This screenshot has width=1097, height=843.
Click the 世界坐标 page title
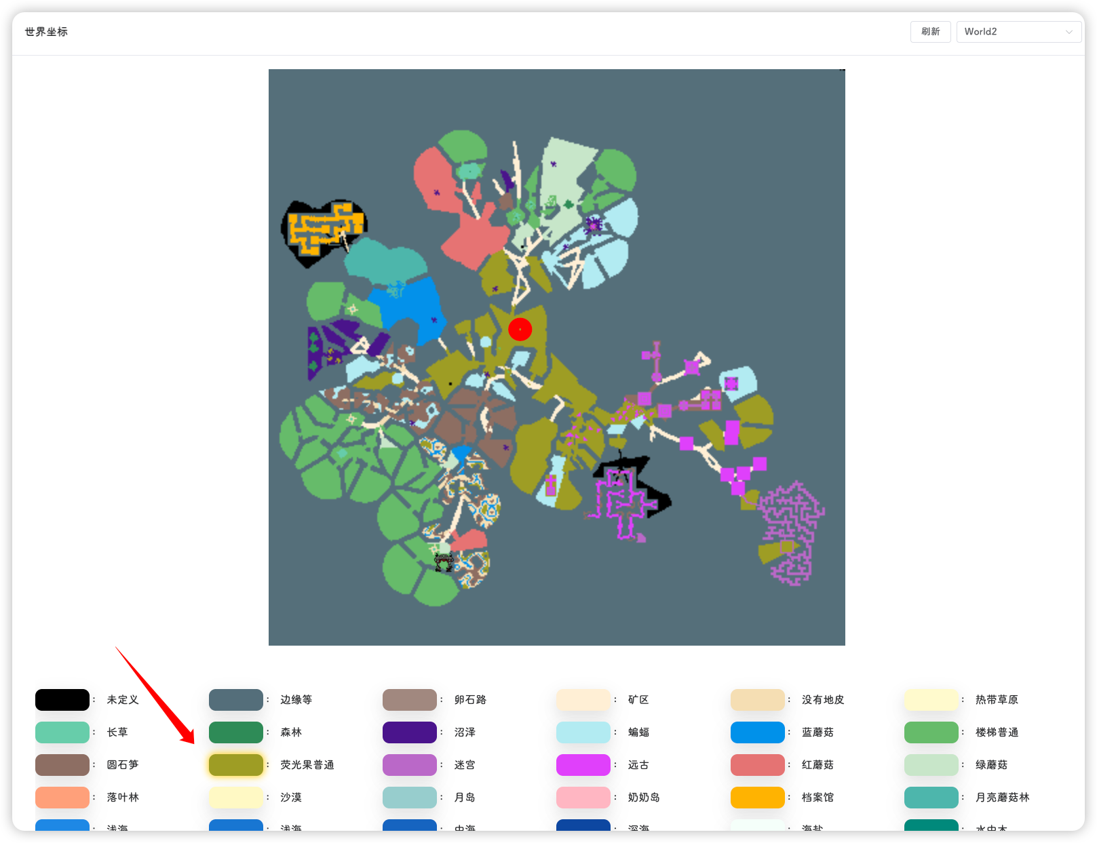click(46, 32)
